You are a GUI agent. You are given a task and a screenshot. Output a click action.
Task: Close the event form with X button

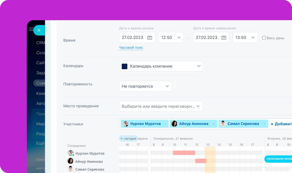click(39, 30)
